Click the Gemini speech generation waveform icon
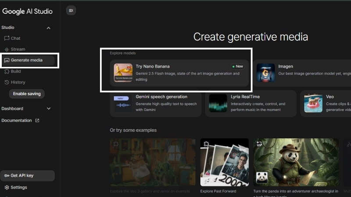 point(123,103)
